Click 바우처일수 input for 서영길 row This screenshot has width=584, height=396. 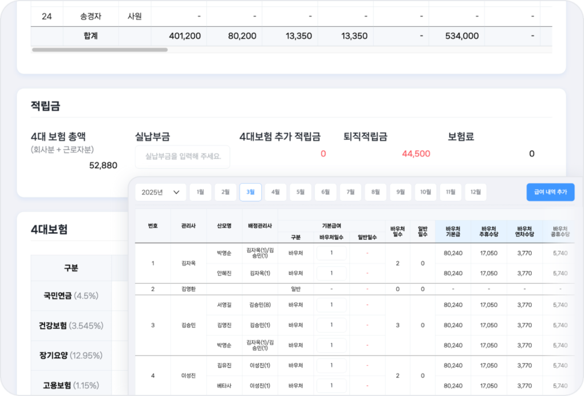(x=331, y=305)
